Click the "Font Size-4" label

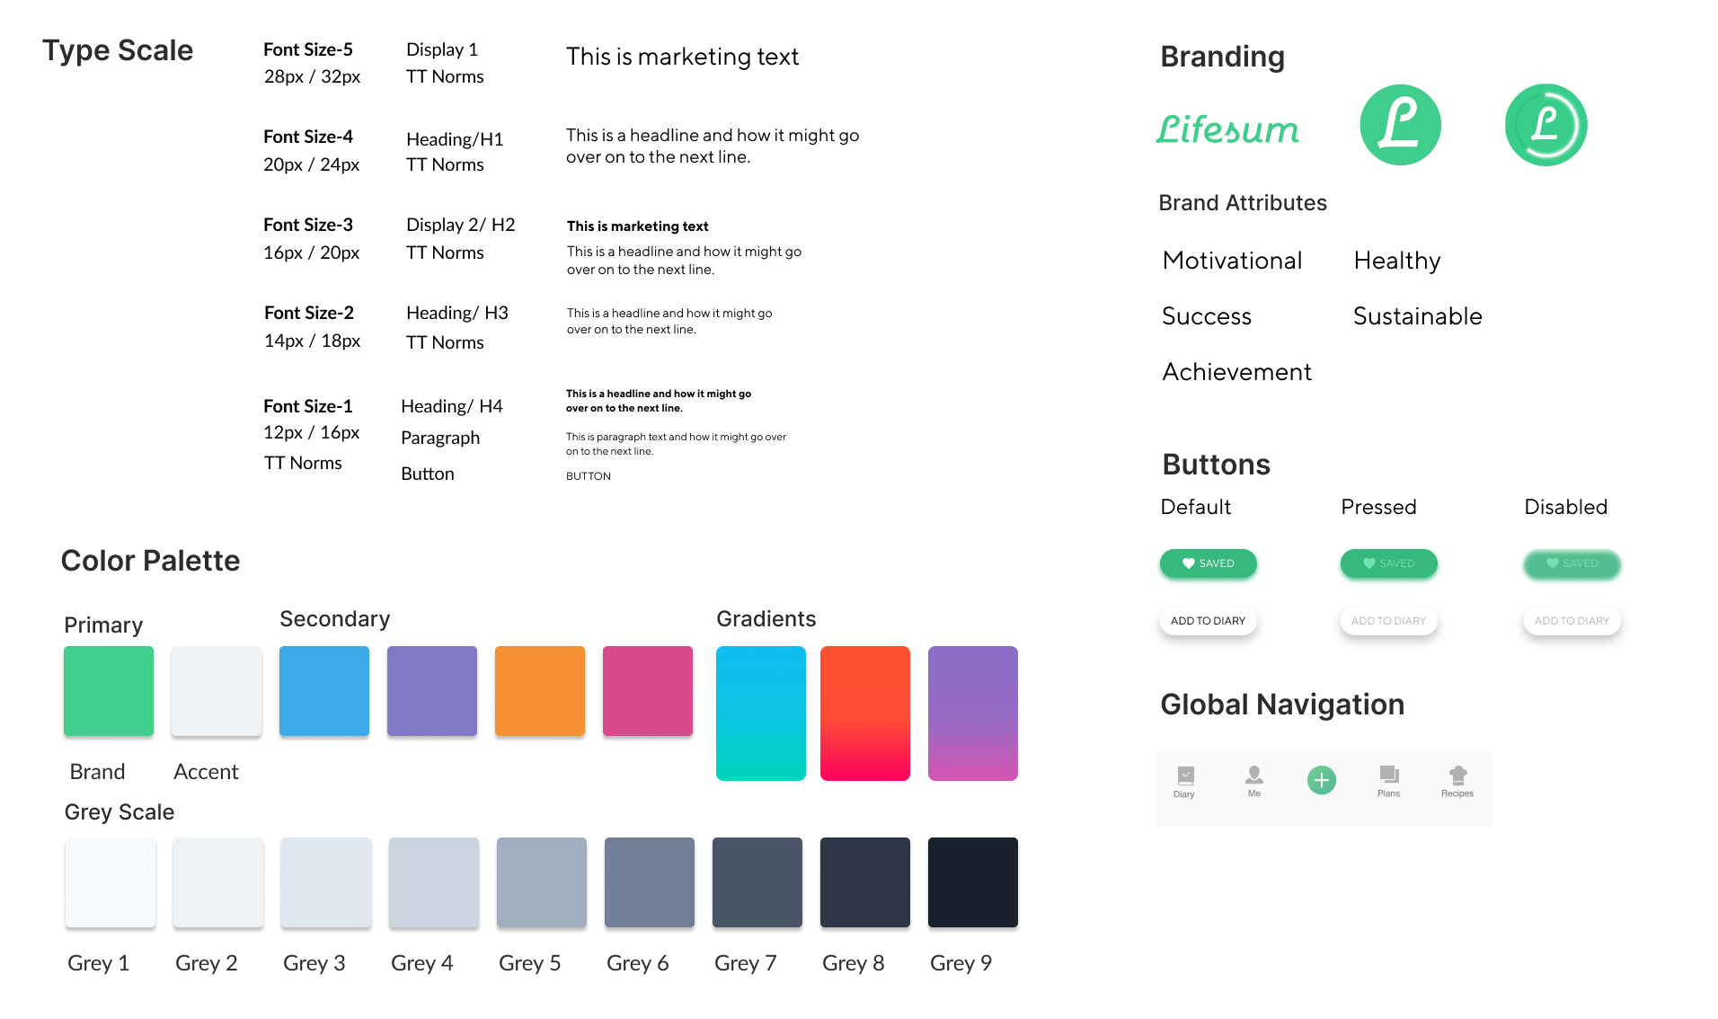(308, 137)
